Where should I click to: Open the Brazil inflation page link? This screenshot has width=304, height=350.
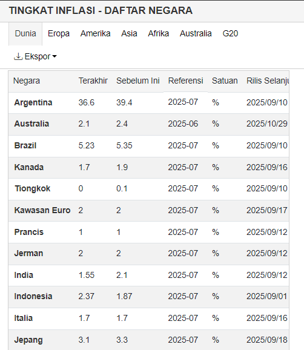[x=25, y=145]
